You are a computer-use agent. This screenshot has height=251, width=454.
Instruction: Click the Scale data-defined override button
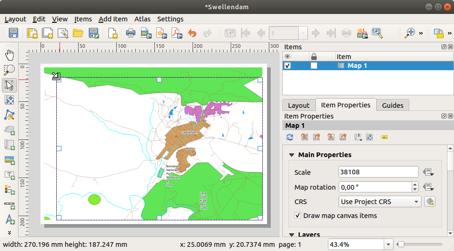pos(428,172)
